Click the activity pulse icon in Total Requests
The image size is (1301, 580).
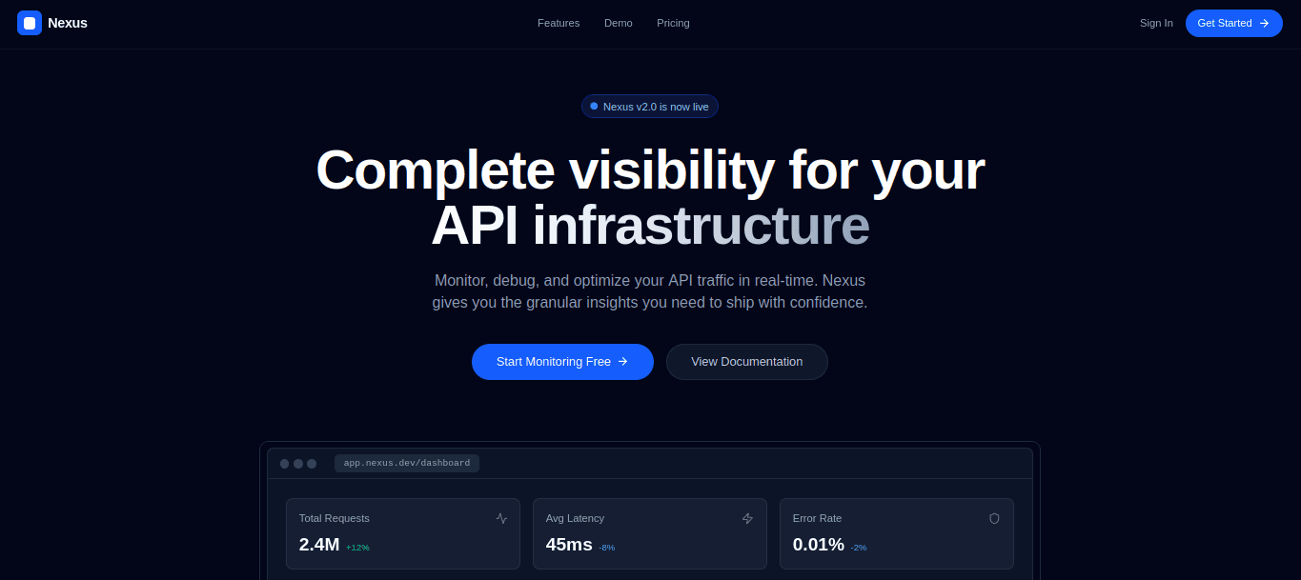click(x=501, y=518)
